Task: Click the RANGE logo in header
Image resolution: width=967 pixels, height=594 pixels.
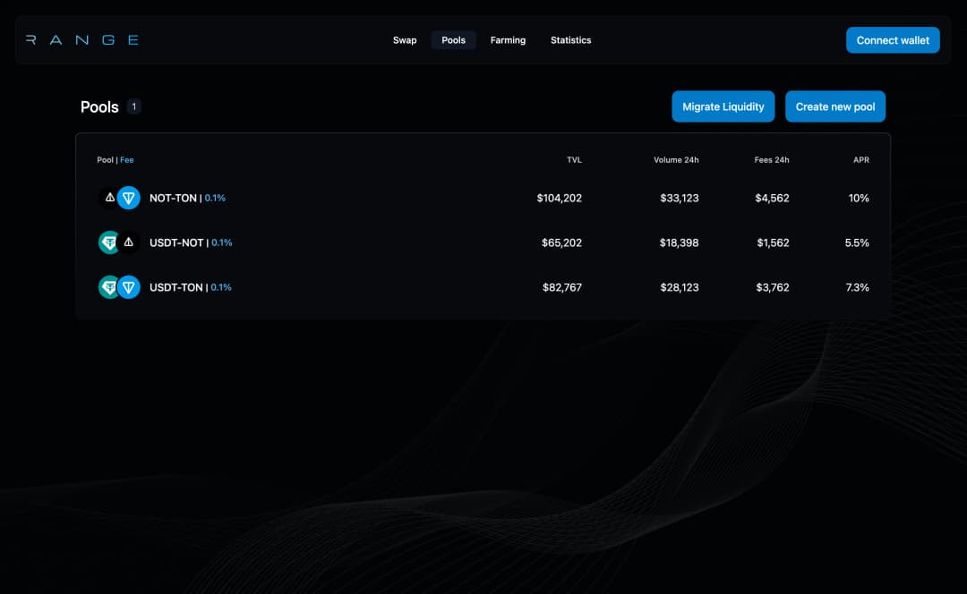Action: (82, 40)
